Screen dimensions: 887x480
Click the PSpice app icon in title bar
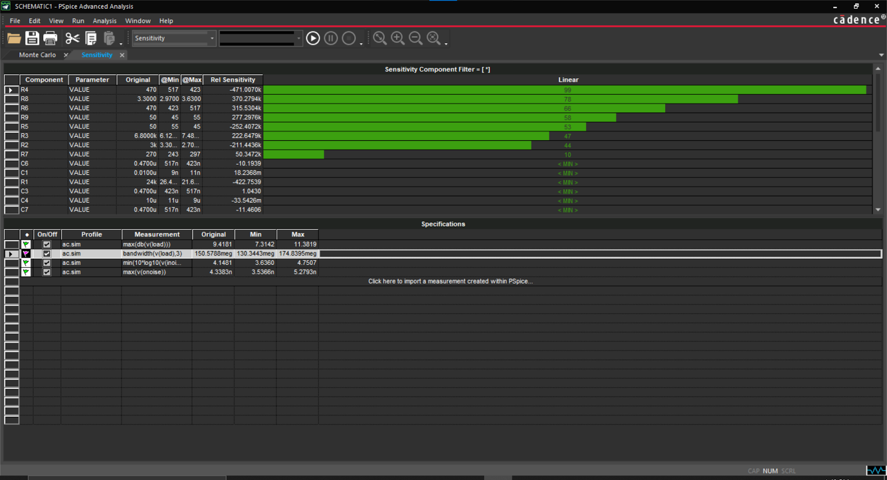(x=6, y=6)
